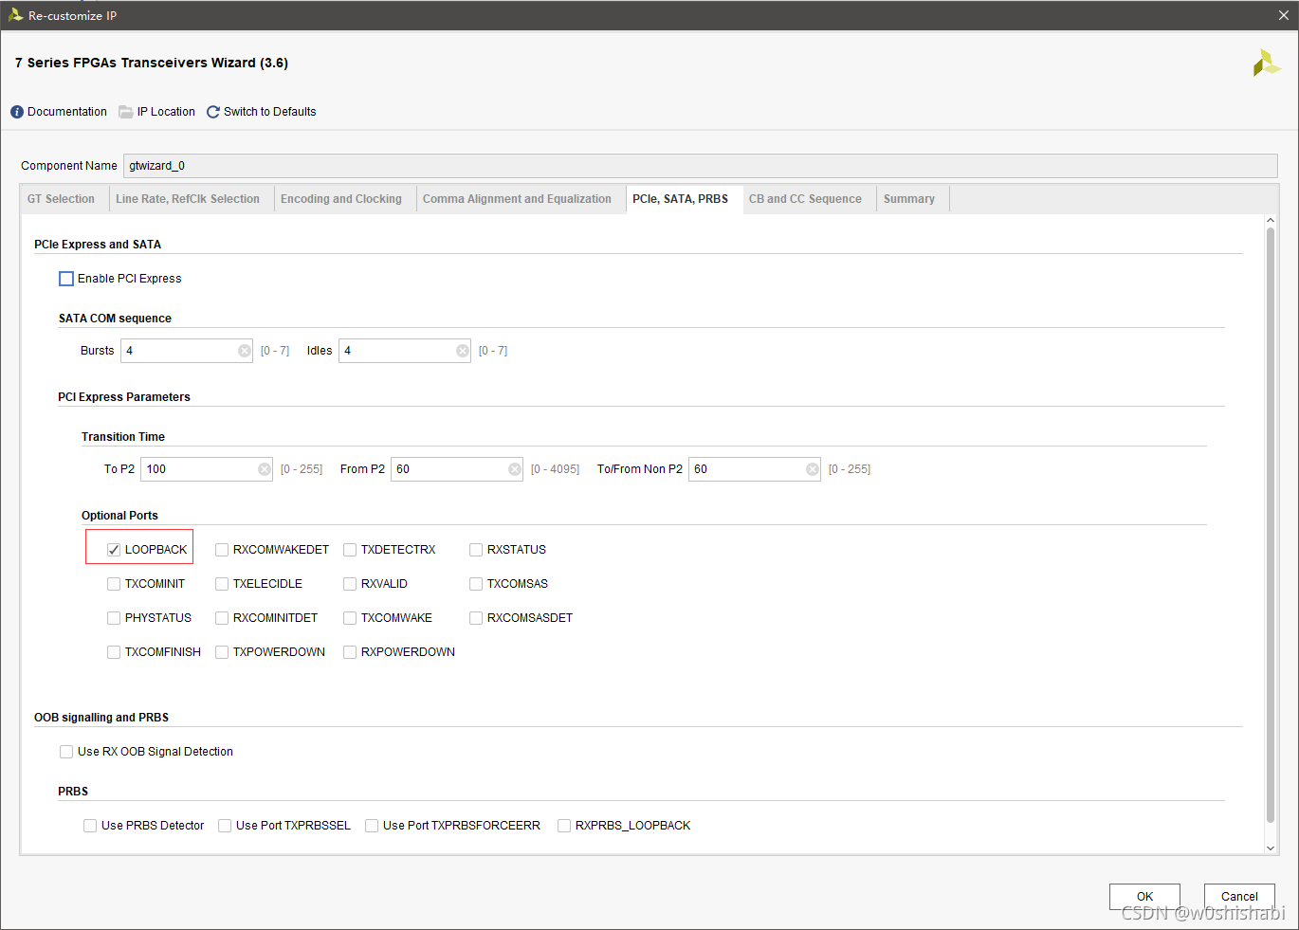Viewport: 1299px width, 930px height.
Task: Enable the PCI Express checkbox
Action: [66, 279]
